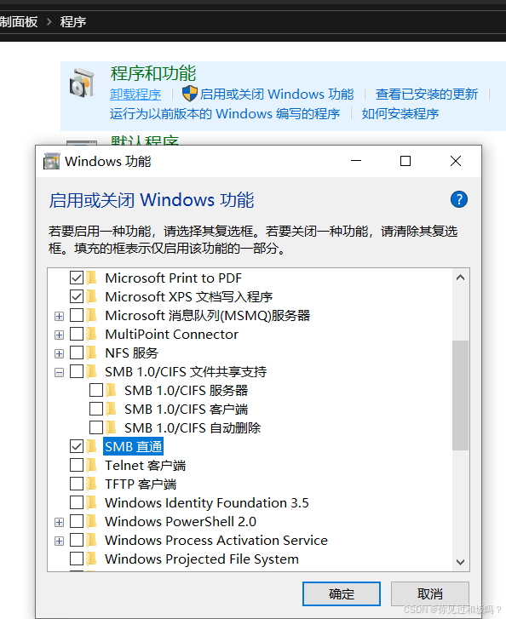Uncheck Microsoft XPS 文档写入程序 checkbox
This screenshot has height=619, width=506.
coord(77,296)
